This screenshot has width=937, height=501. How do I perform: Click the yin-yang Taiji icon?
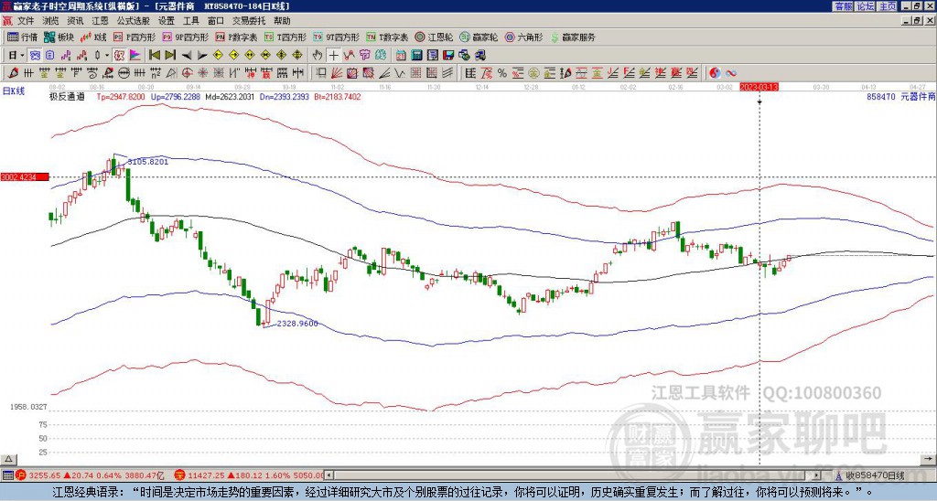point(716,73)
